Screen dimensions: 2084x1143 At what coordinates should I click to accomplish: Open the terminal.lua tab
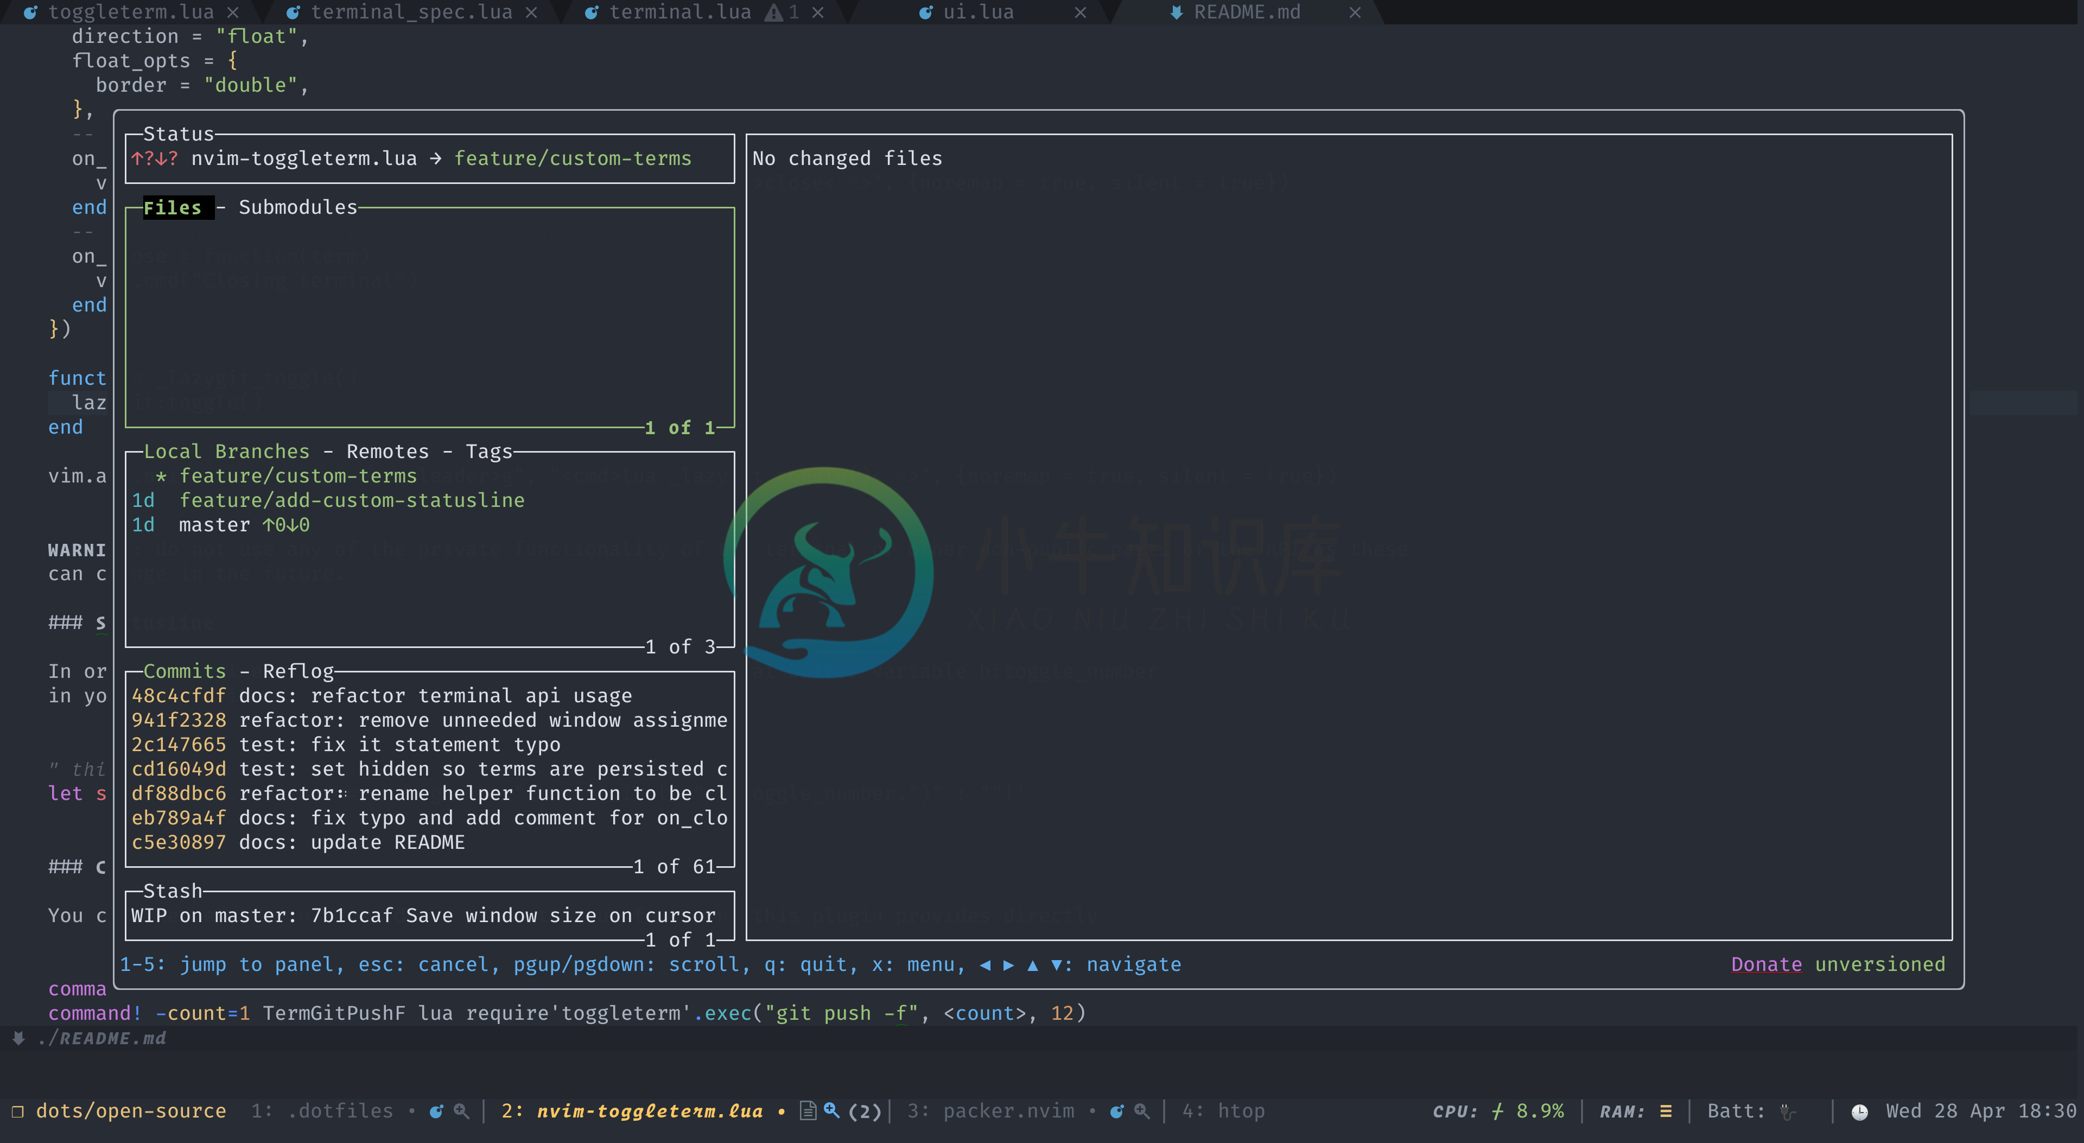[x=681, y=12]
